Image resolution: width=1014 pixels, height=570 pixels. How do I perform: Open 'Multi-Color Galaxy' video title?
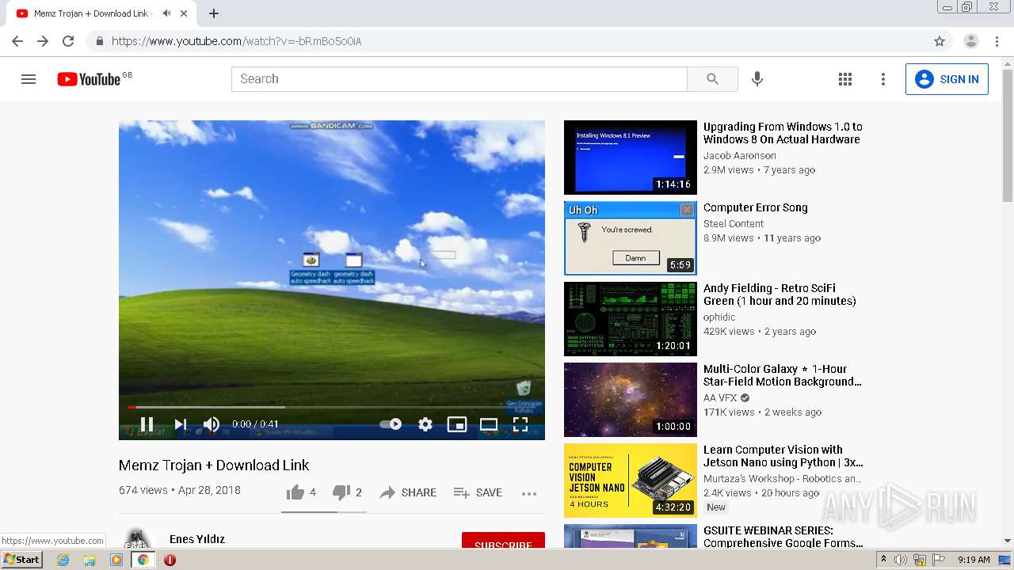[x=782, y=375]
